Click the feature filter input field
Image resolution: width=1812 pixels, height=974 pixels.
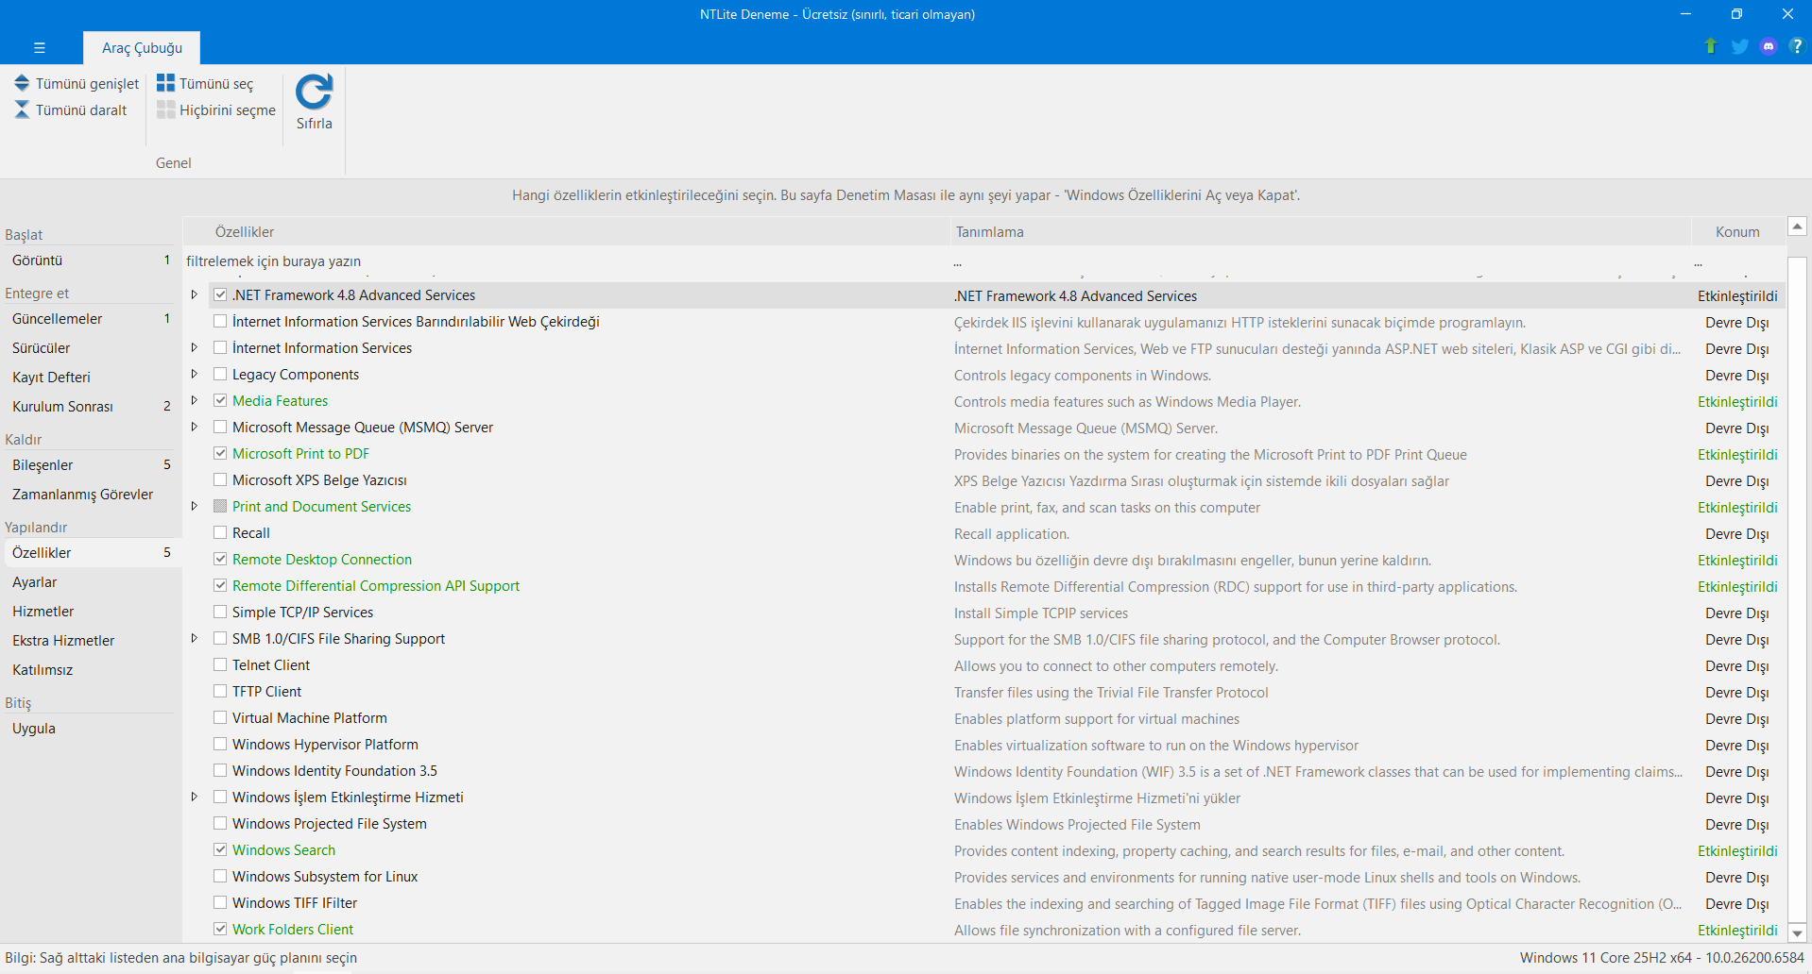(x=566, y=261)
